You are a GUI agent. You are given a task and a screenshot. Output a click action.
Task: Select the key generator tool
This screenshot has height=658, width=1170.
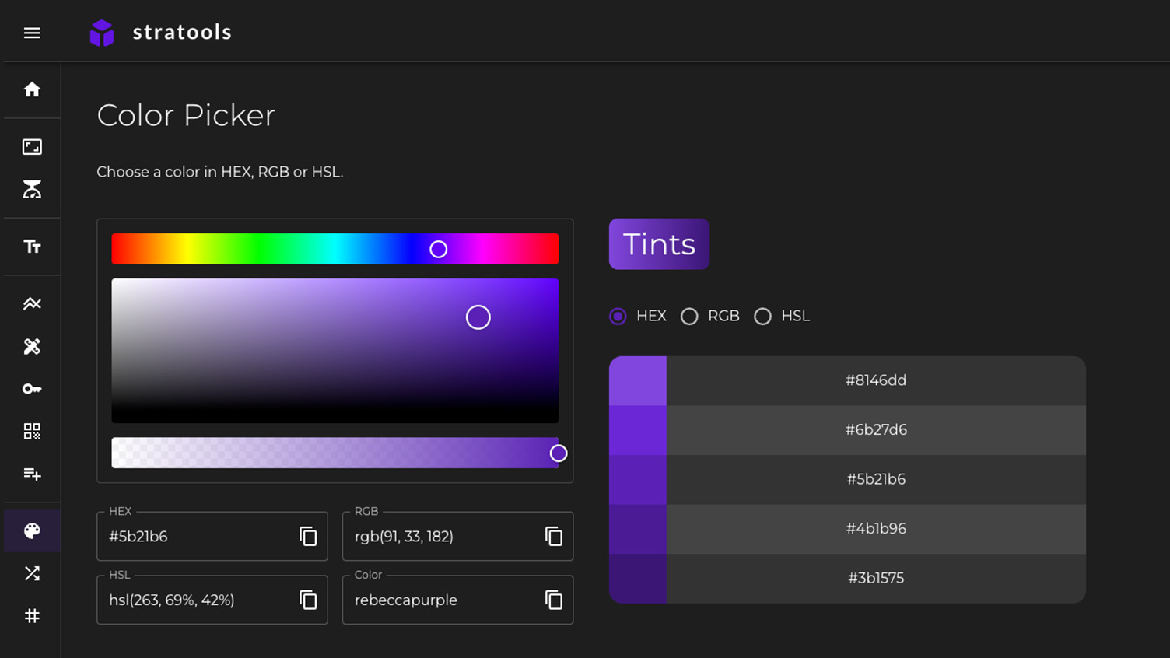pyautogui.click(x=31, y=388)
